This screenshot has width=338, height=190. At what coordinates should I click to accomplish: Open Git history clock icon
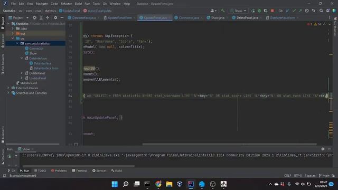pyautogui.click(x=307, y=11)
